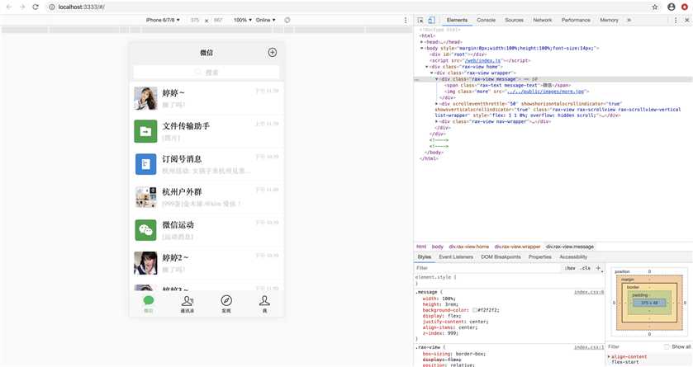Viewport: 693px width, 367px height.
Task: Click the browser back arrow
Action: pyautogui.click(x=9, y=7)
